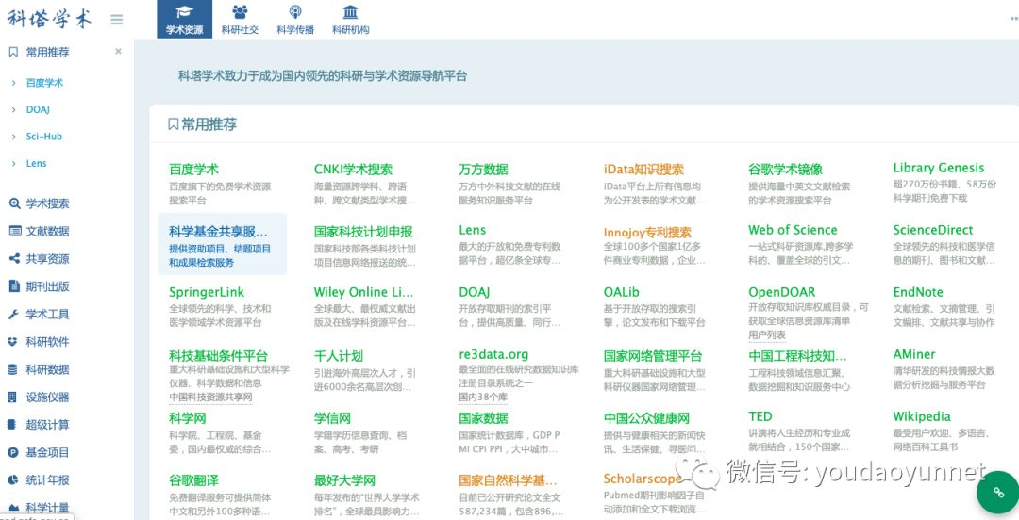Switch to the 科学传播 tab
Screen dimensions: 1019x520
coord(295,20)
